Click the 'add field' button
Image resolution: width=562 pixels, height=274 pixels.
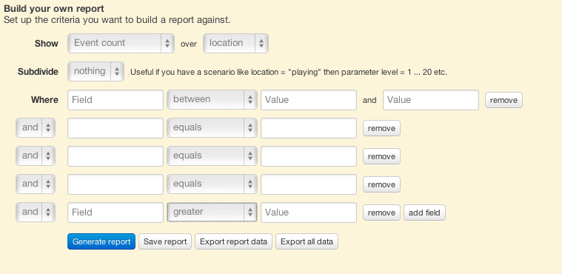point(424,213)
